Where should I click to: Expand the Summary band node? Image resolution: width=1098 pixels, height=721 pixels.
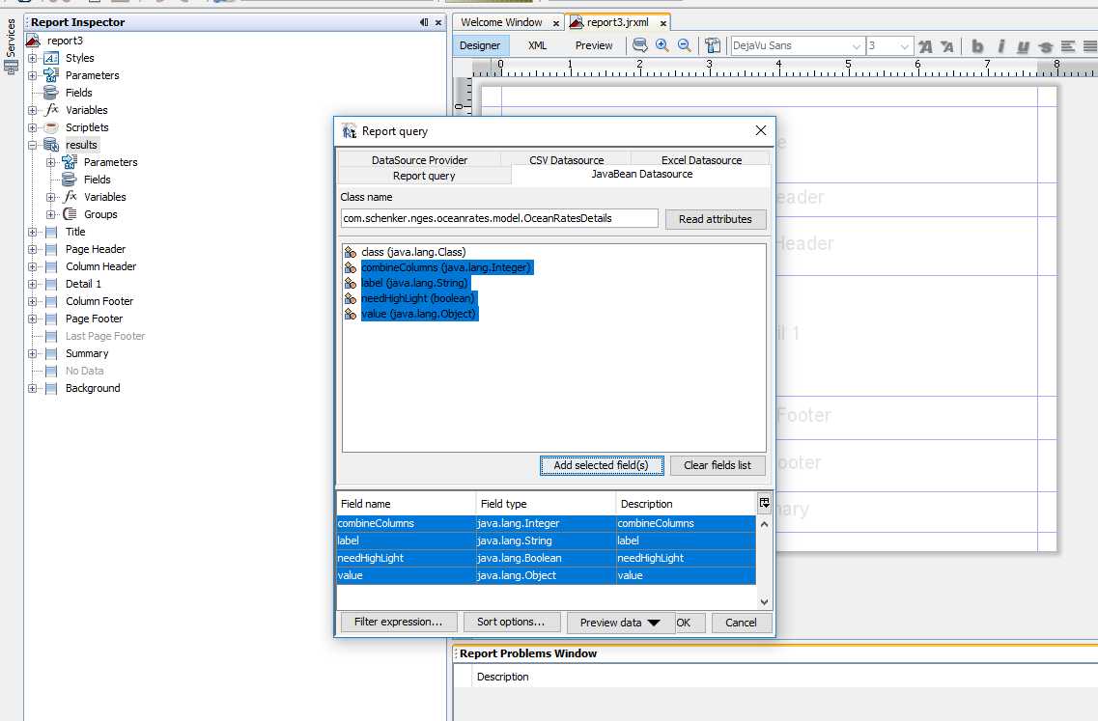(x=32, y=353)
